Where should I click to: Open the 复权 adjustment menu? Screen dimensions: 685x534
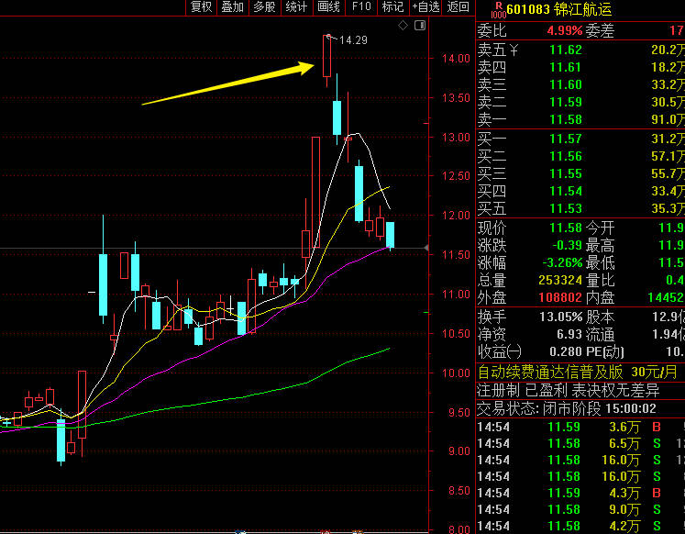(201, 7)
